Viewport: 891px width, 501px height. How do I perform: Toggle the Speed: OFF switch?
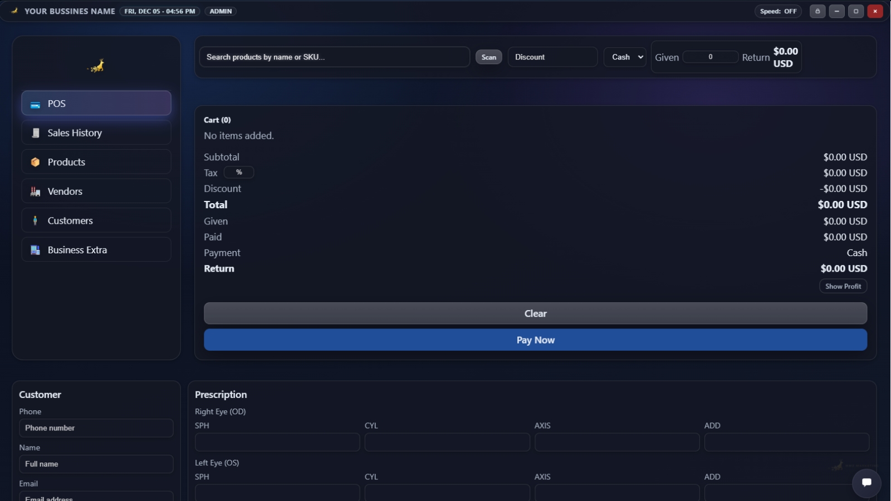[x=777, y=11]
